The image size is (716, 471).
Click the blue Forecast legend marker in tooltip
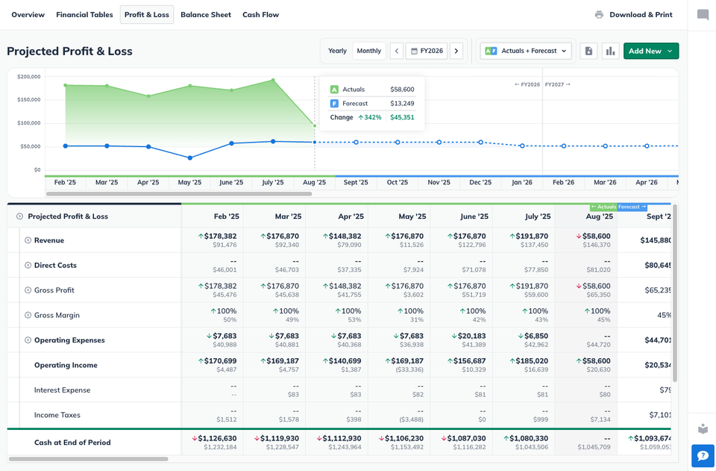(334, 103)
